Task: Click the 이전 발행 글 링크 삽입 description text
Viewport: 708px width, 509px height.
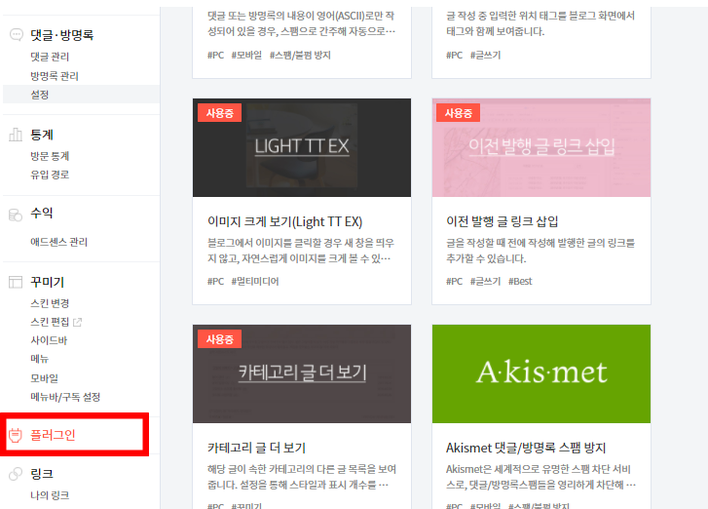Action: pos(540,251)
